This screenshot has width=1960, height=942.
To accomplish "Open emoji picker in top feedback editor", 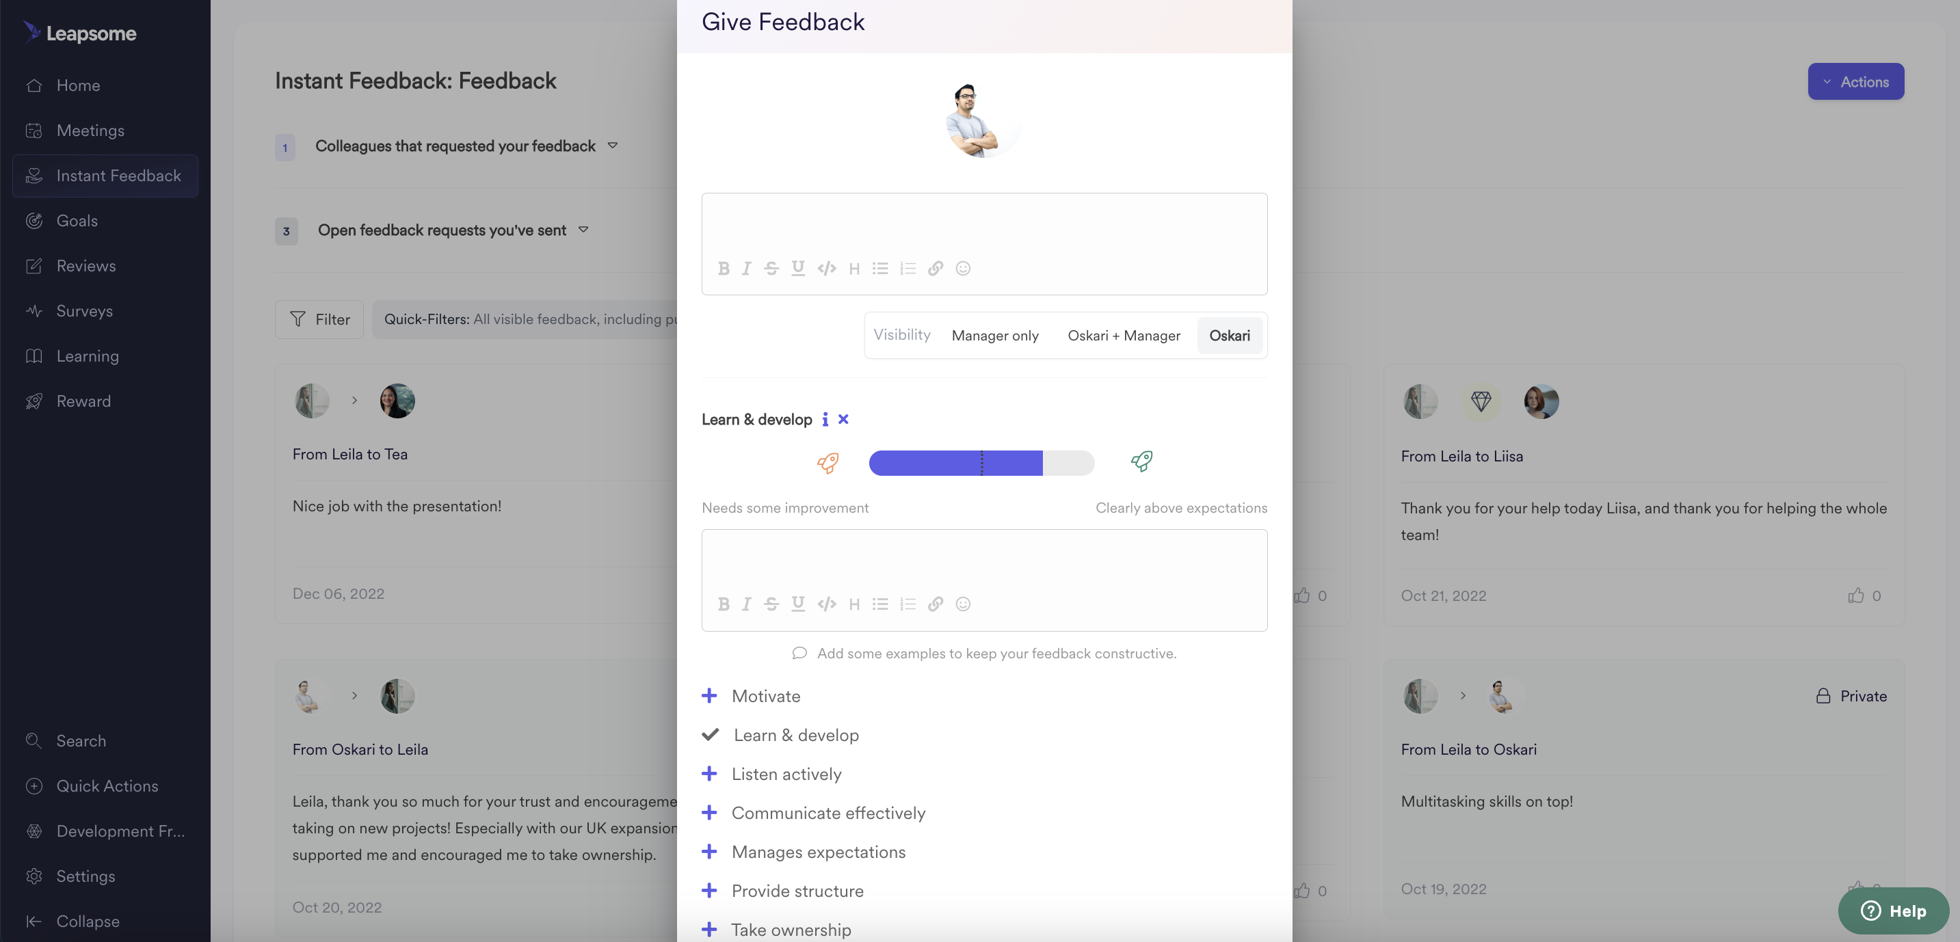I will point(964,269).
